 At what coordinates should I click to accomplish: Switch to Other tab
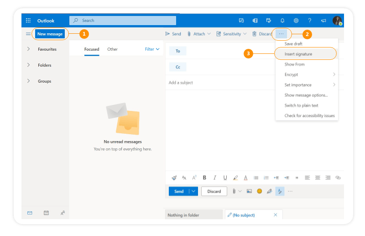point(112,49)
